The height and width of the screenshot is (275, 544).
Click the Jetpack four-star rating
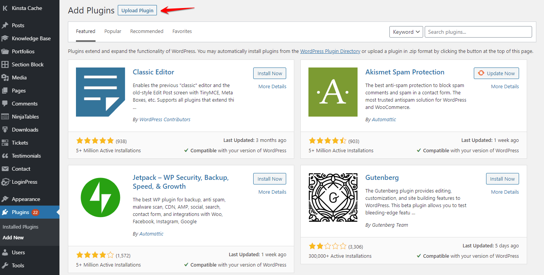(x=95, y=255)
